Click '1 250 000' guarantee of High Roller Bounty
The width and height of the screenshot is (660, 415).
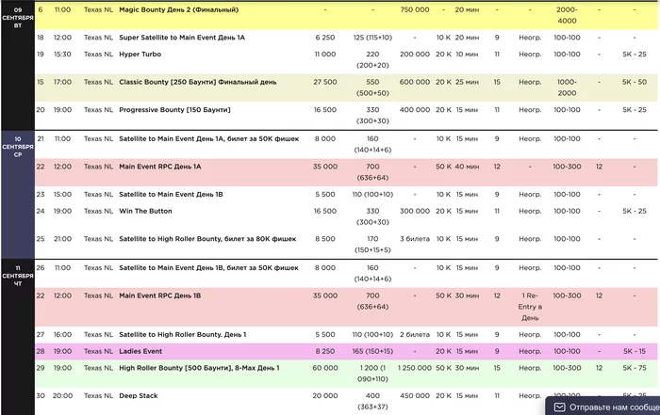415,368
